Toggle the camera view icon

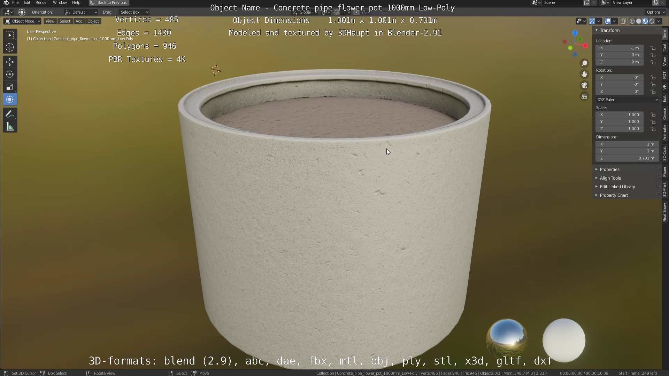click(x=584, y=85)
